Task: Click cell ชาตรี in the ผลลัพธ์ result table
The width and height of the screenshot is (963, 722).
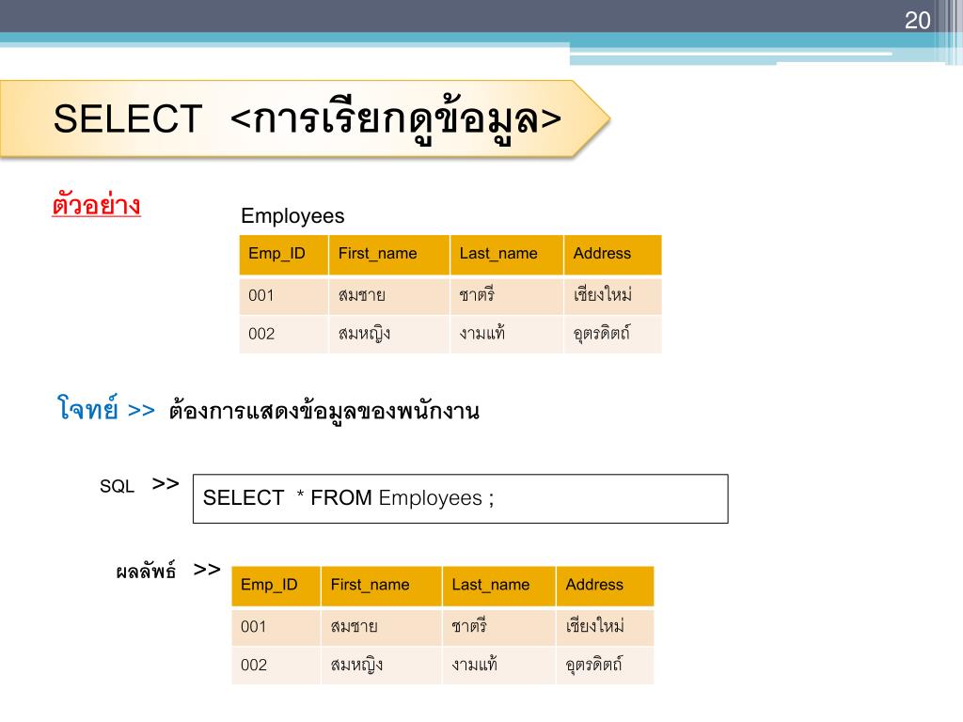Action: tap(498, 627)
